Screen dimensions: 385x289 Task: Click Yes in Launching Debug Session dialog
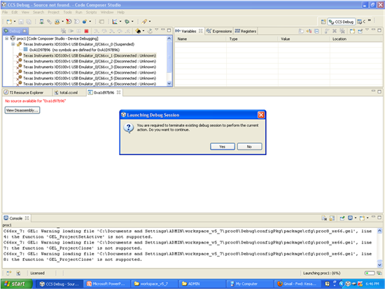click(223, 147)
